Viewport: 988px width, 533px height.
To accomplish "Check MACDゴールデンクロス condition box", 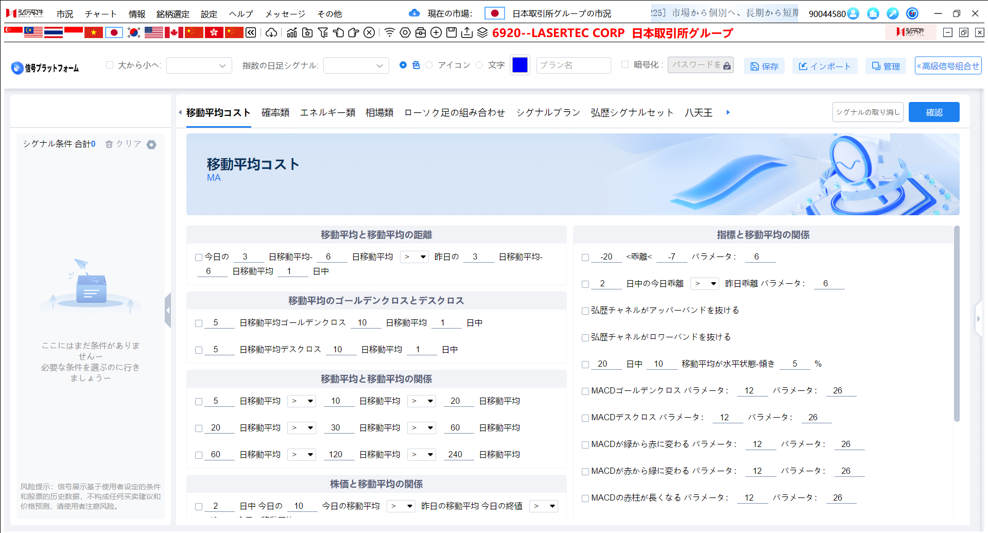I will [585, 391].
